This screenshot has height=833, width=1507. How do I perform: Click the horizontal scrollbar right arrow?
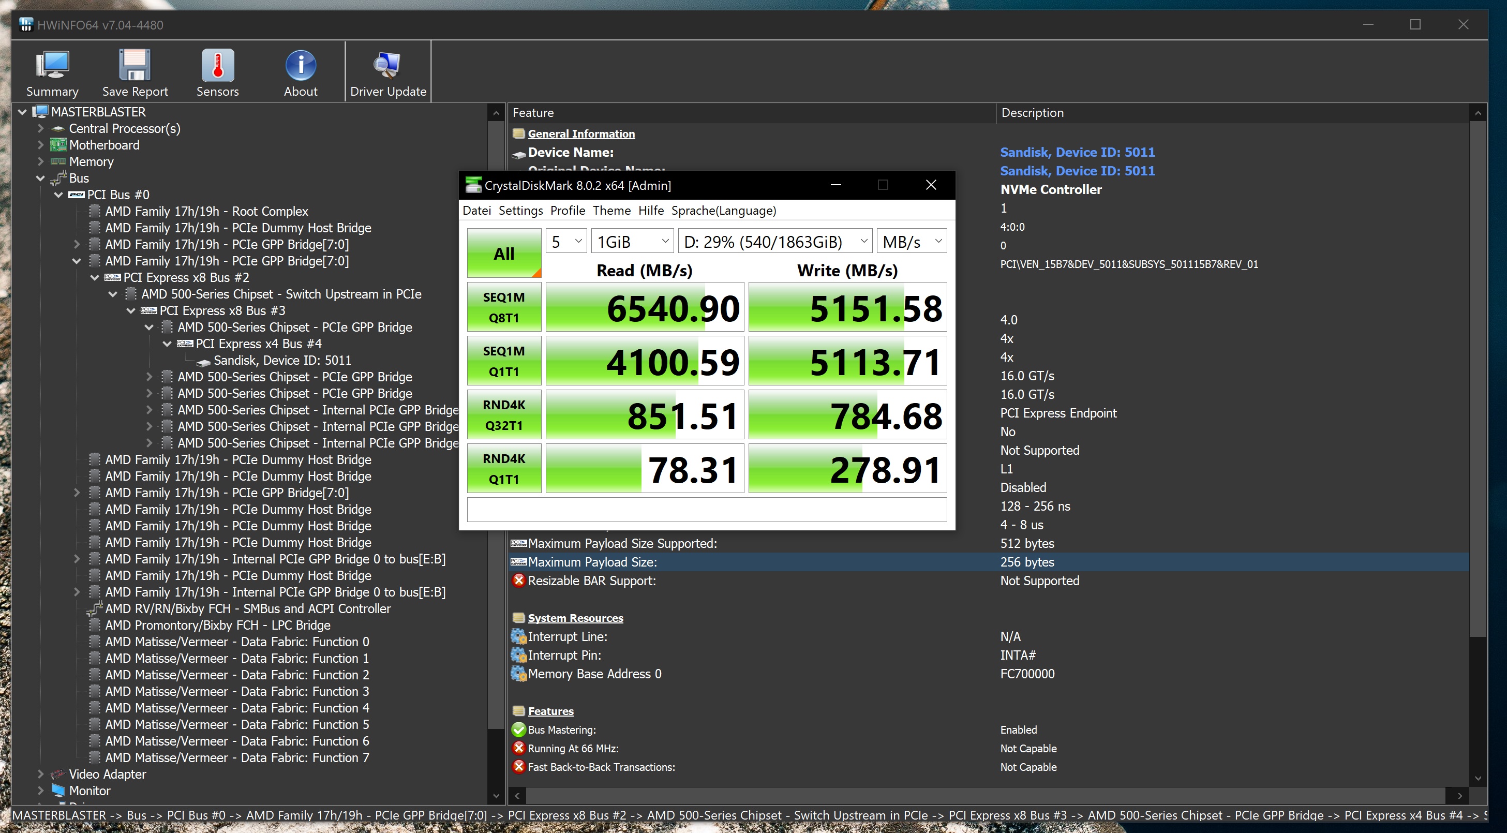tap(1459, 796)
